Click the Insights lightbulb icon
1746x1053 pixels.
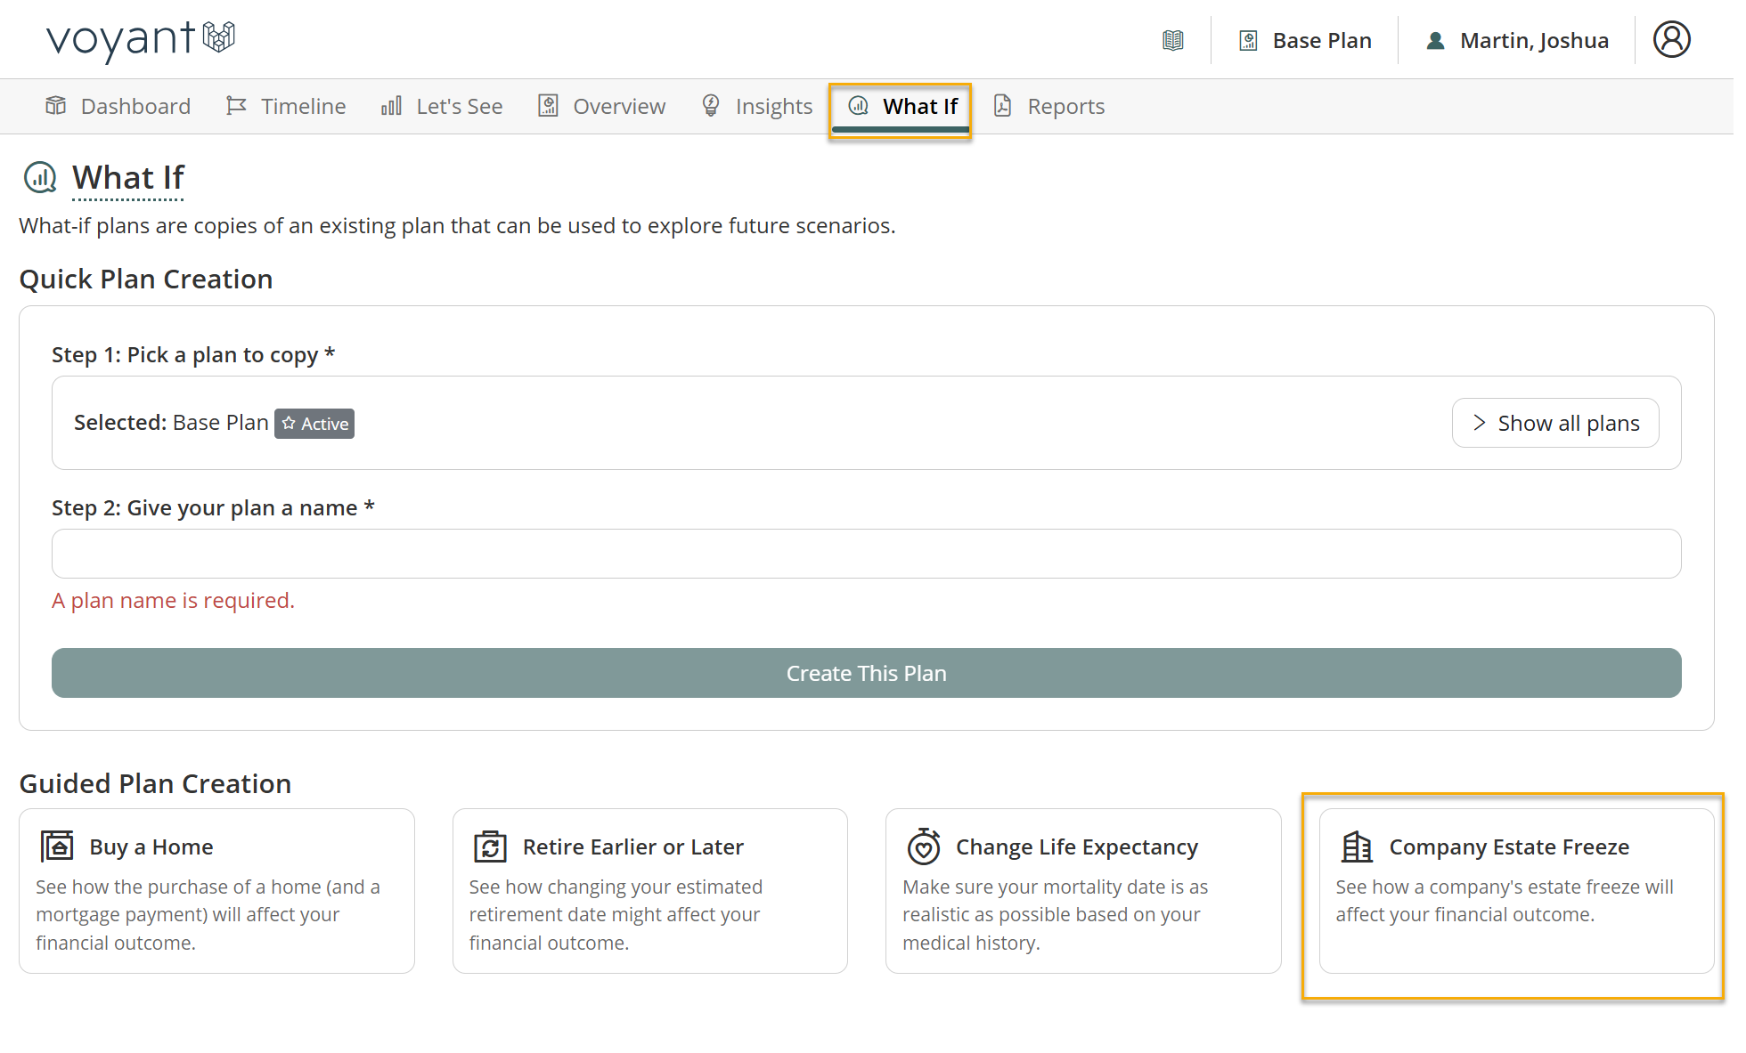point(711,106)
